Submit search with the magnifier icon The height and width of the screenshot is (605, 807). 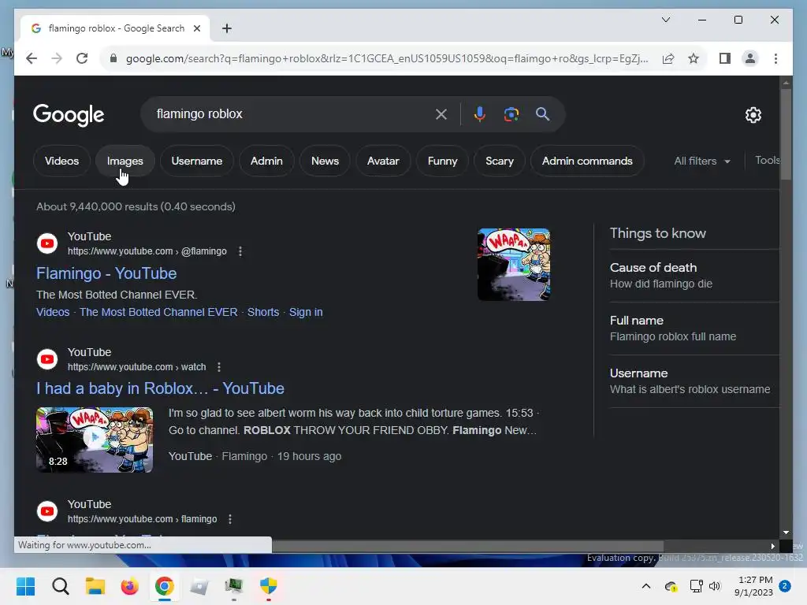click(542, 114)
